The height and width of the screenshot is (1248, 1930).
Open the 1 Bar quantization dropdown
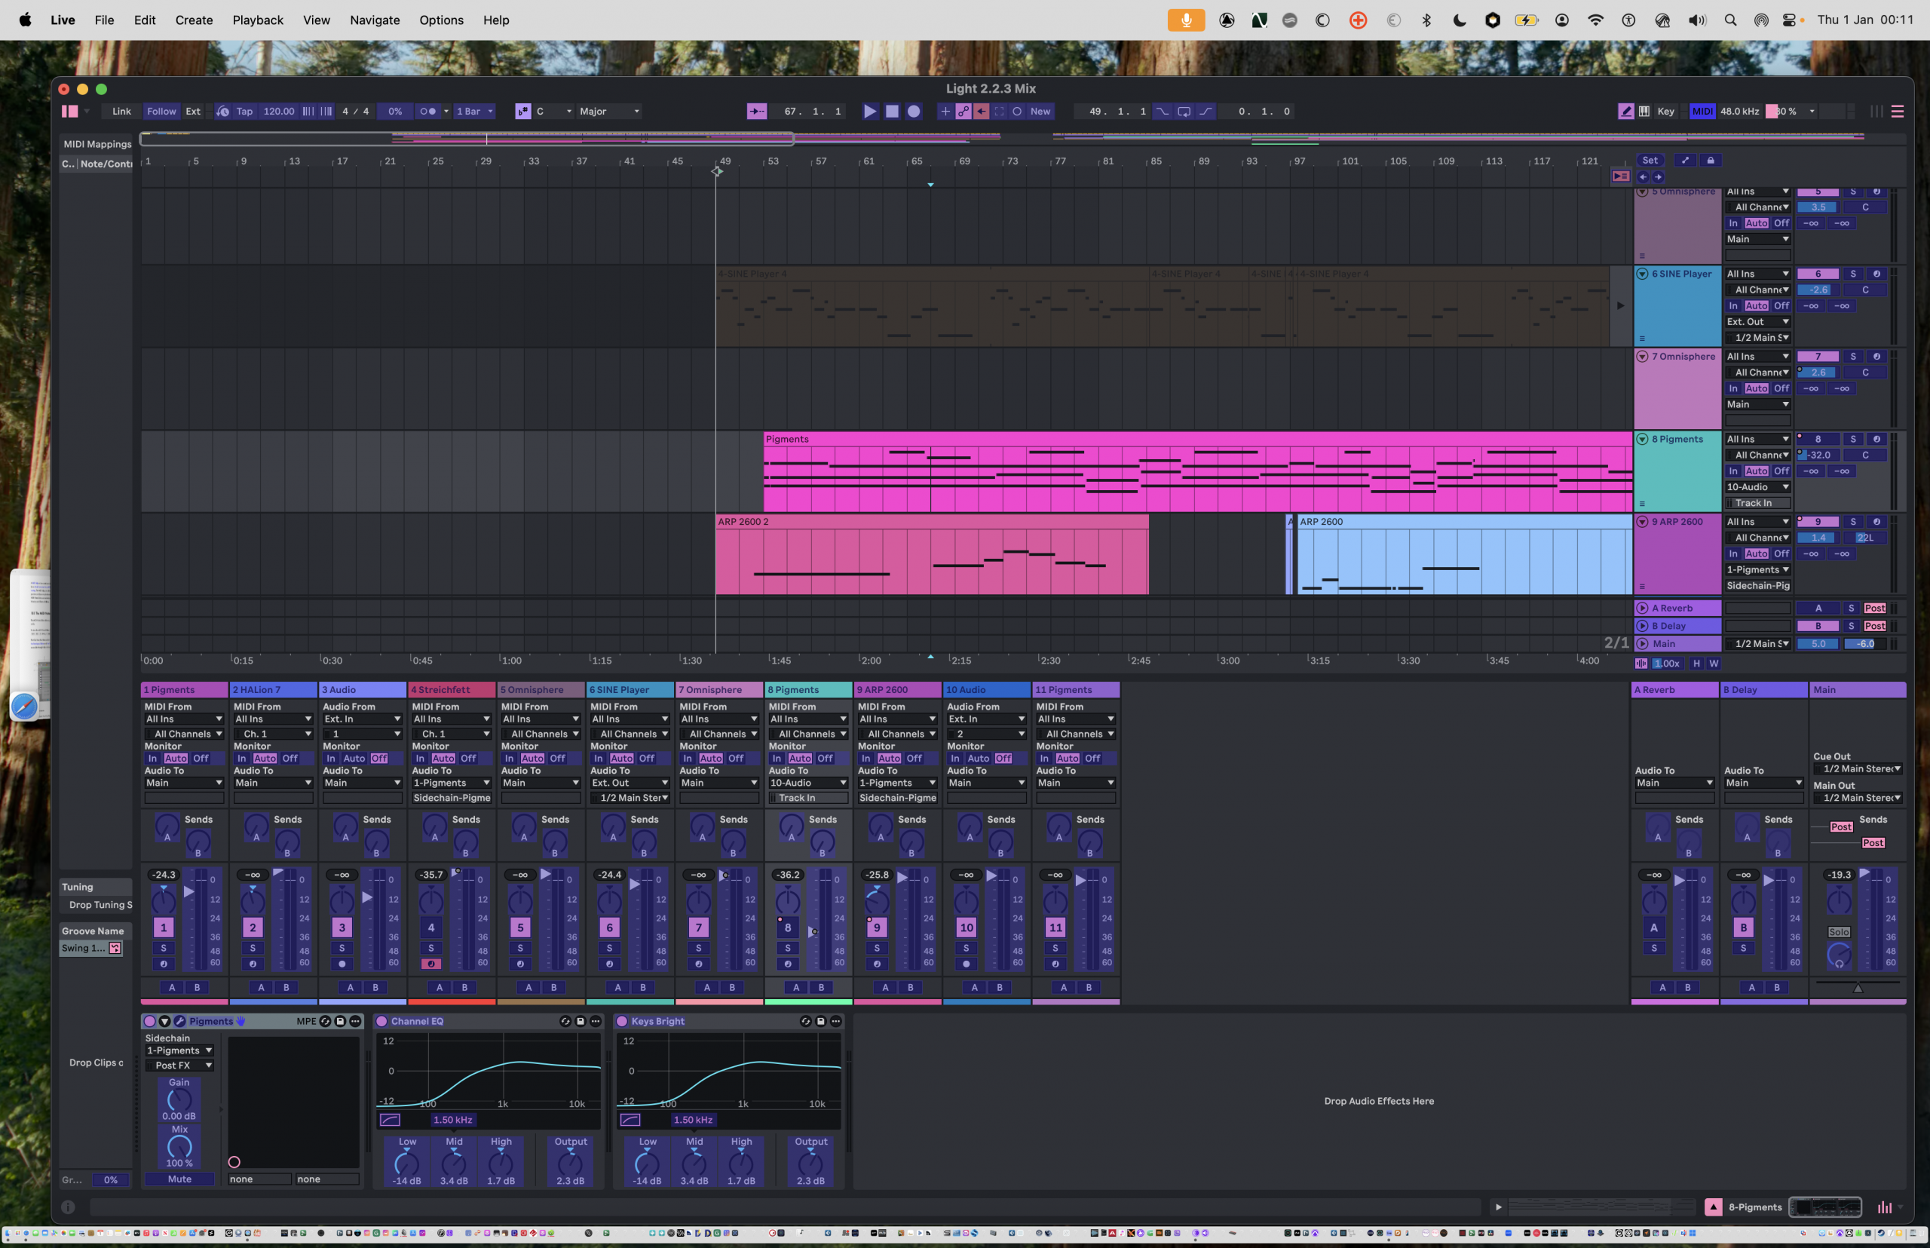tap(474, 111)
